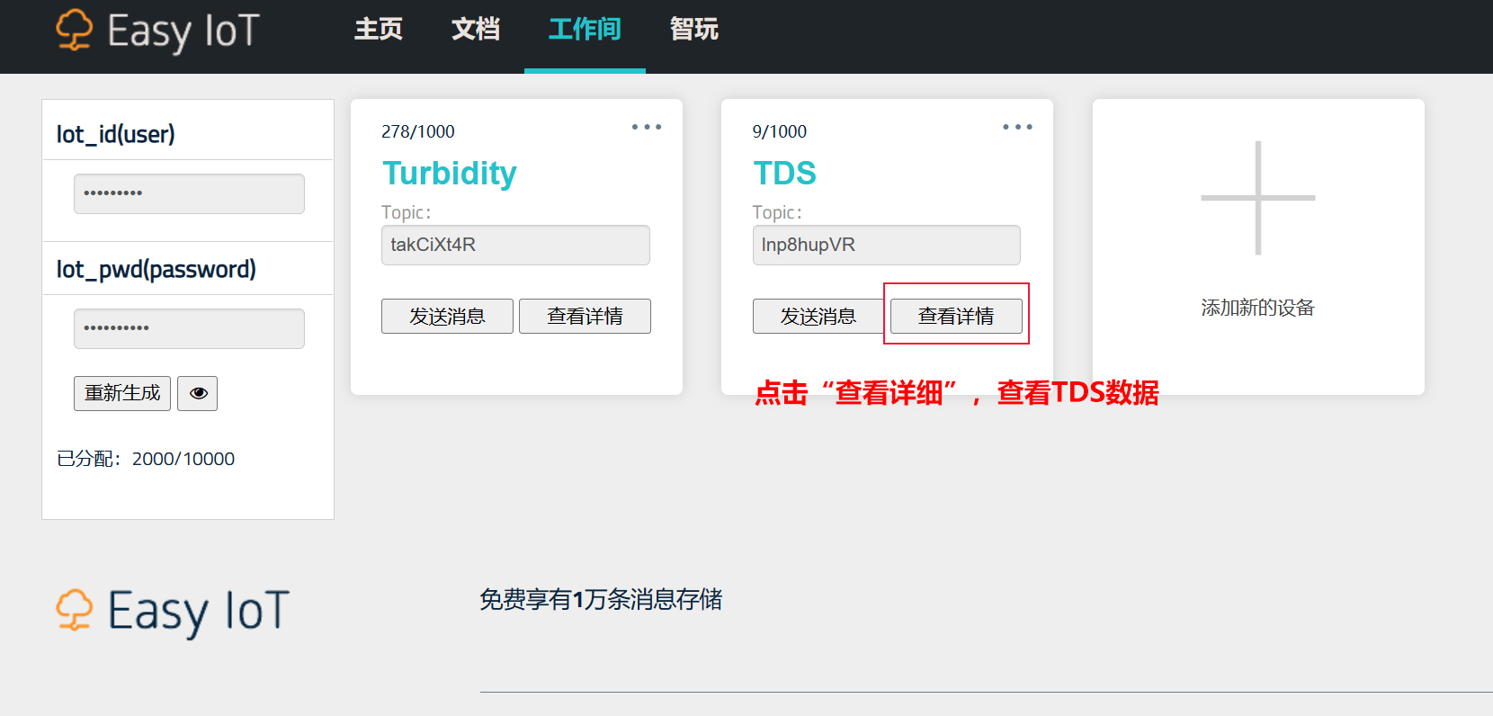Click the 添加新的设备 label
1493x716 pixels.
click(1258, 308)
